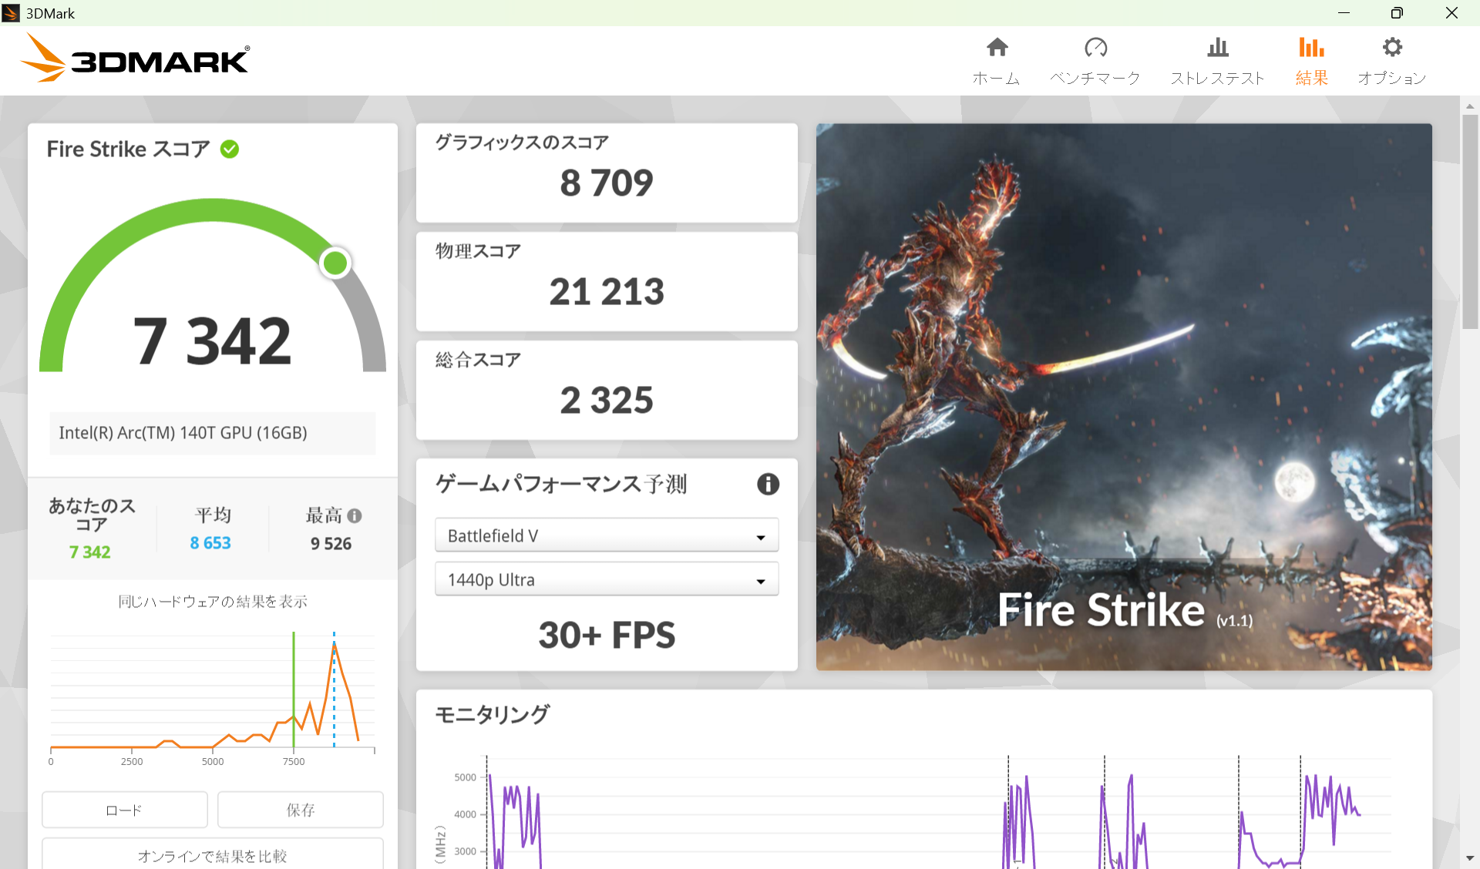Viewport: 1480px width, 869px height.
Task: Click info icon beside game performance estimate
Action: point(768,484)
